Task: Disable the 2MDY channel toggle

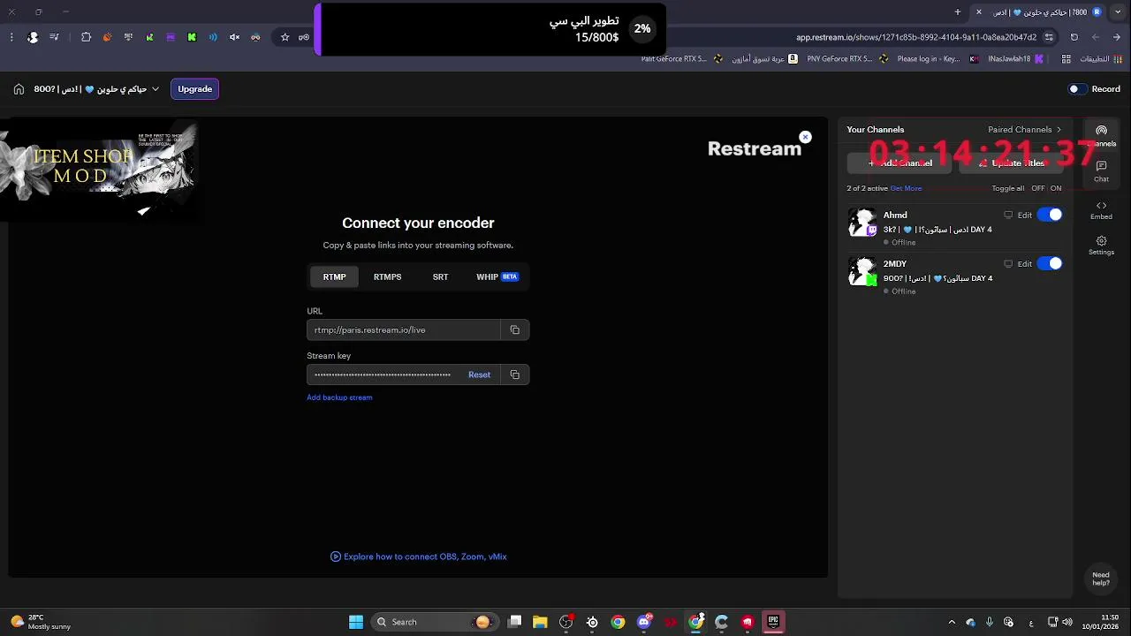Action: point(1050,263)
